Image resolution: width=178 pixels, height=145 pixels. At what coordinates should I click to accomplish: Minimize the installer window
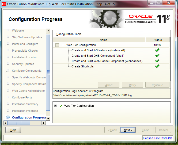151,3
